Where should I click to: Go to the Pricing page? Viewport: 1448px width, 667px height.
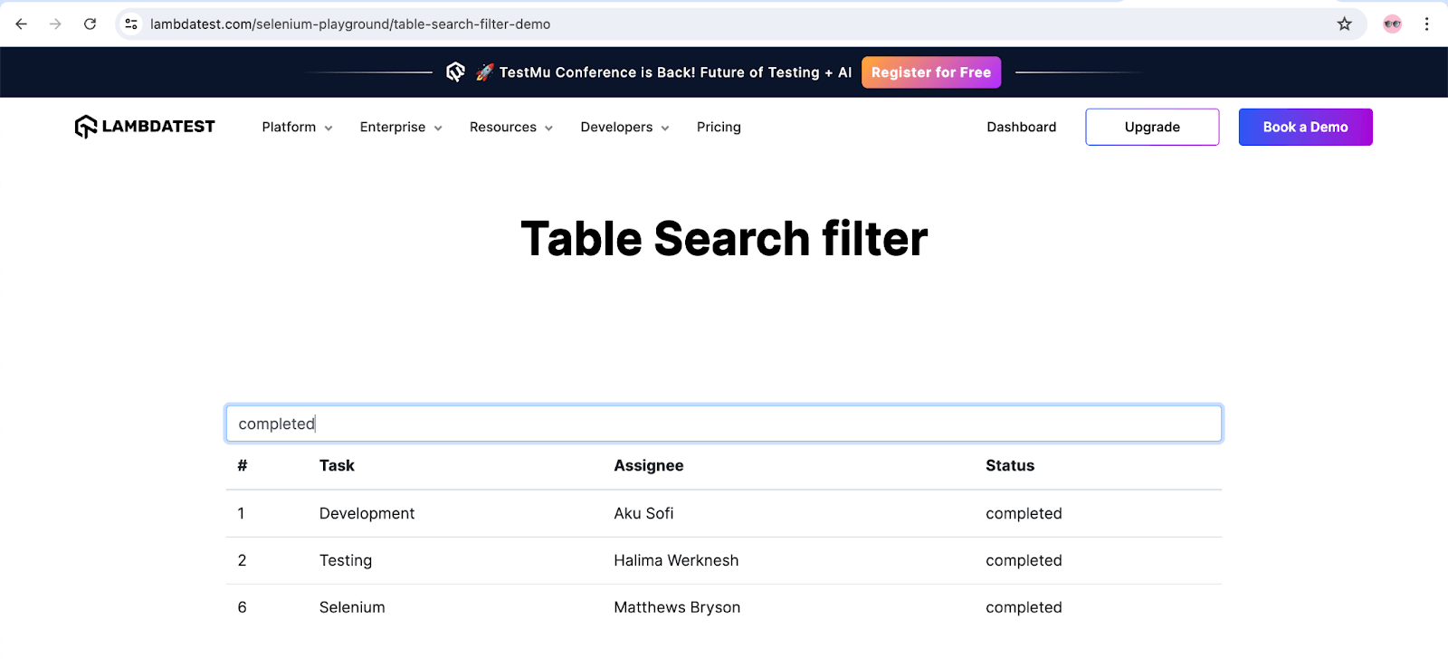tap(719, 128)
